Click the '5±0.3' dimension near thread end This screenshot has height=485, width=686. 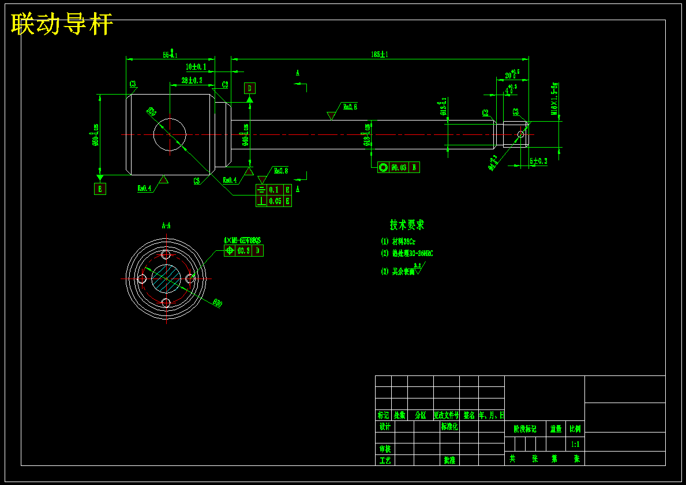point(538,161)
